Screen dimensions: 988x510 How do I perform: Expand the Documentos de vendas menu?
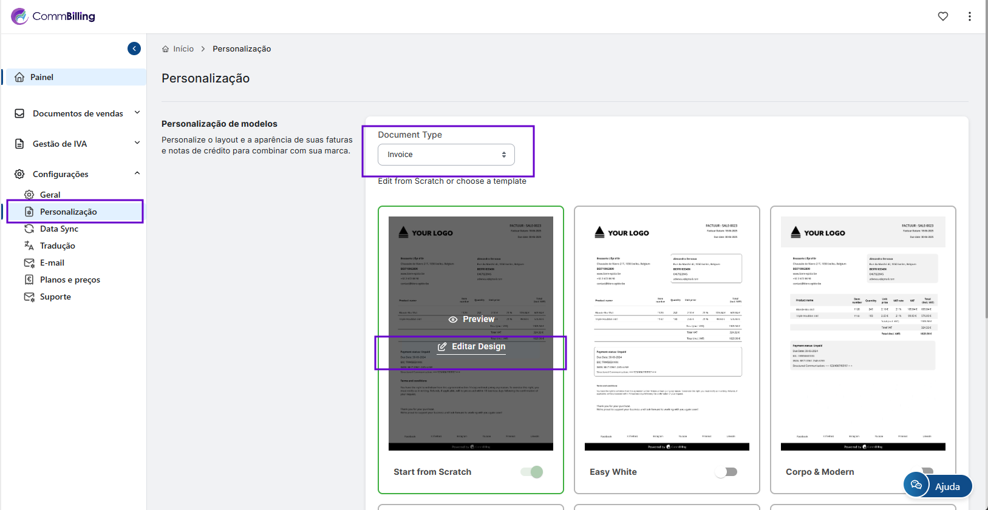(78, 113)
